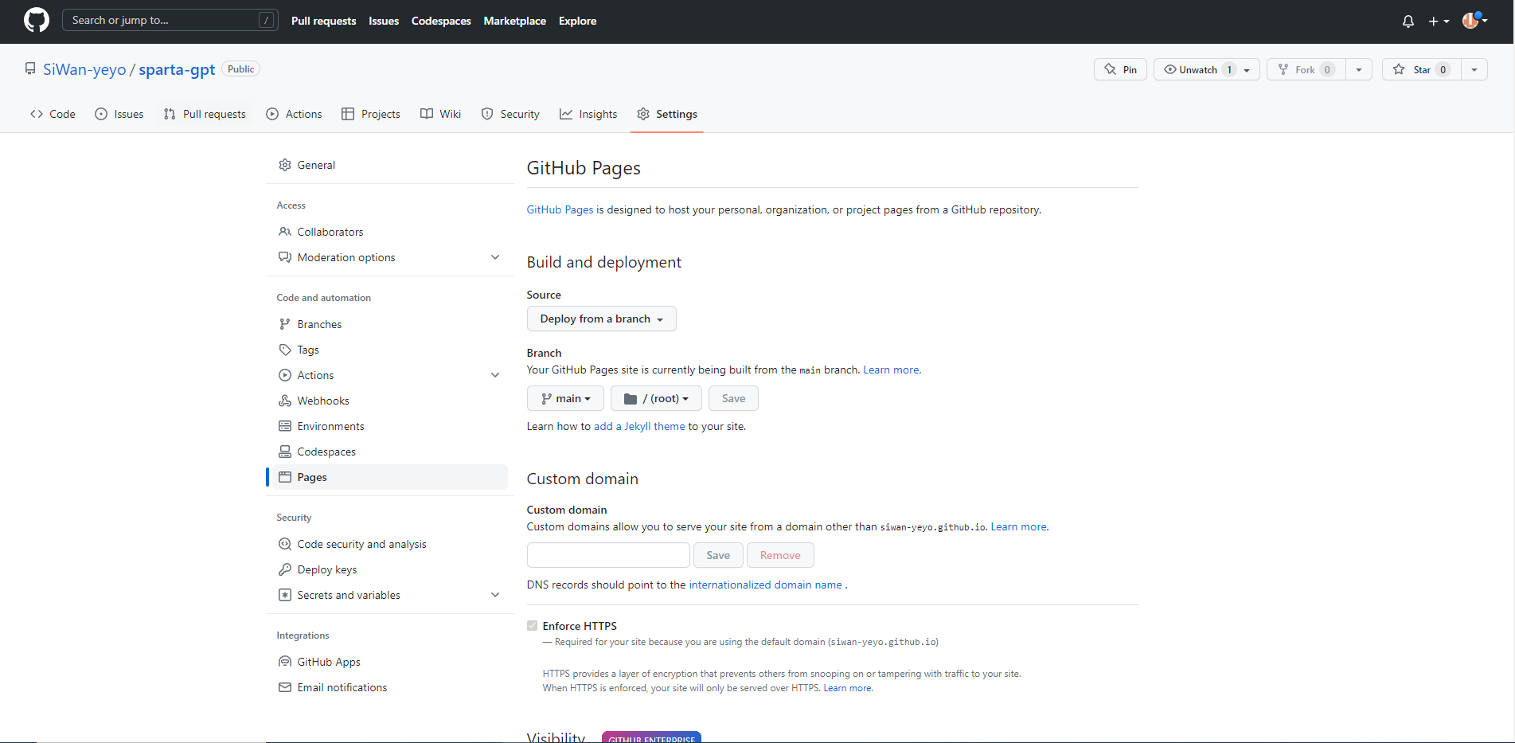
Task: Open the sparta-gpt repository link
Action: point(177,69)
